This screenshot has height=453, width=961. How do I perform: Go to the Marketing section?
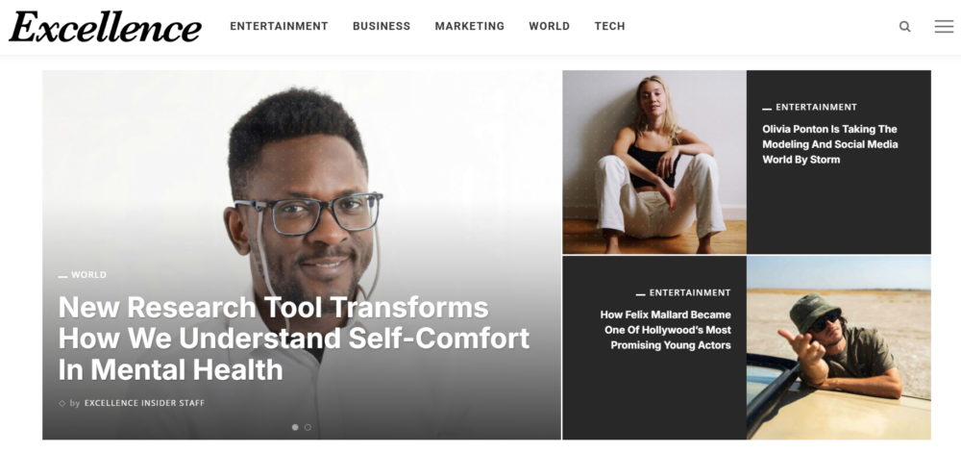click(x=470, y=26)
